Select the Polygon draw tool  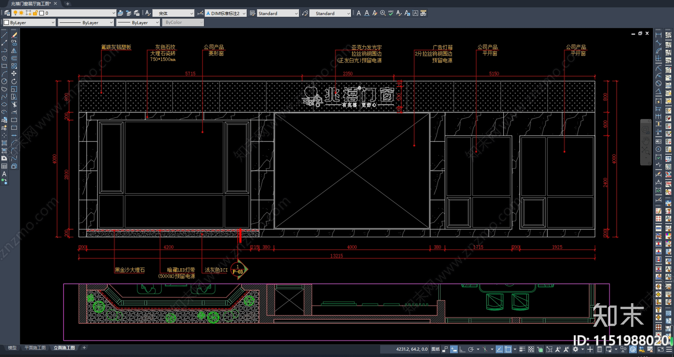point(4,58)
